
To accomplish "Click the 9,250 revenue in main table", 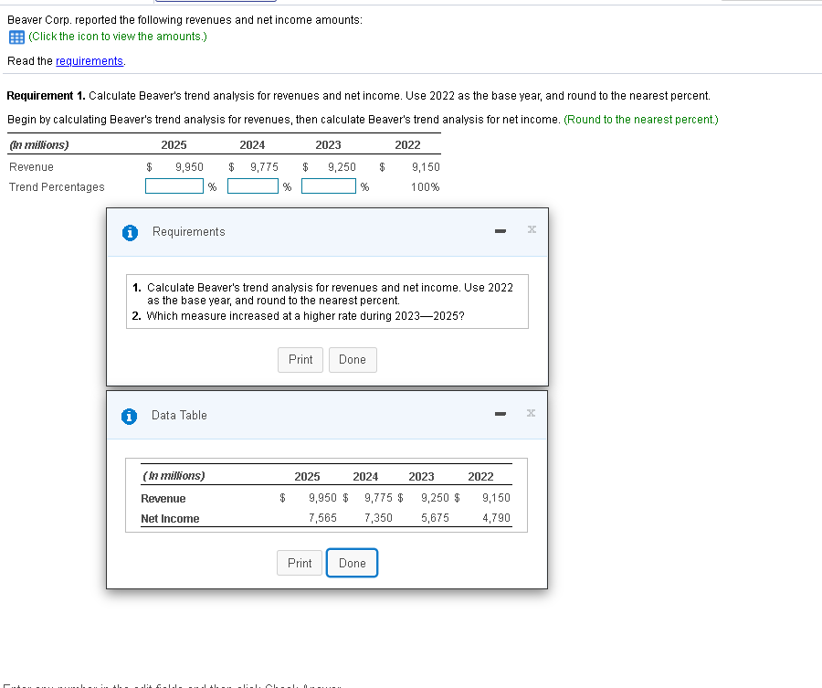I will 342,167.
